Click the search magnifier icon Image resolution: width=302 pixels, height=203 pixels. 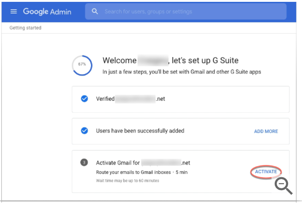coord(95,12)
